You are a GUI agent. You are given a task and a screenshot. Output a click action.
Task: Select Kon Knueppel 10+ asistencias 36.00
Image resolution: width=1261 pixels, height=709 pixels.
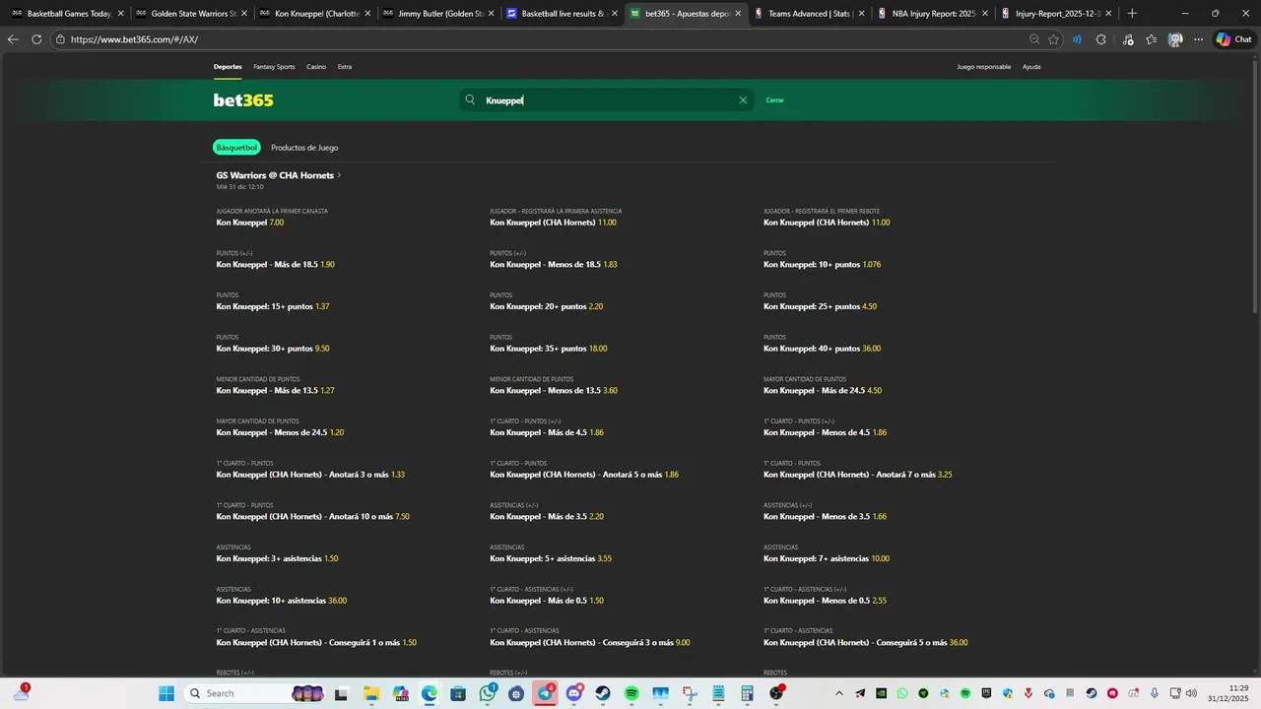click(282, 601)
